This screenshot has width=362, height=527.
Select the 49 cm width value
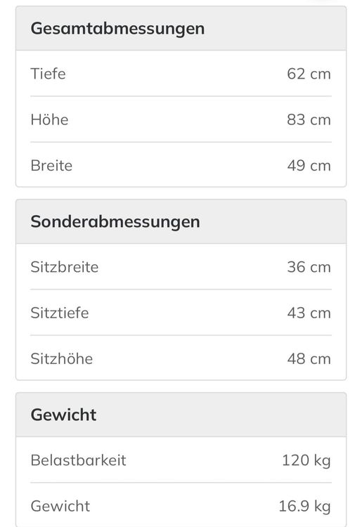(309, 165)
